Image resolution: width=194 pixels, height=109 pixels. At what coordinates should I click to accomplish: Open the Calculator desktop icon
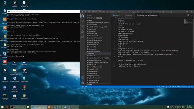5,79
